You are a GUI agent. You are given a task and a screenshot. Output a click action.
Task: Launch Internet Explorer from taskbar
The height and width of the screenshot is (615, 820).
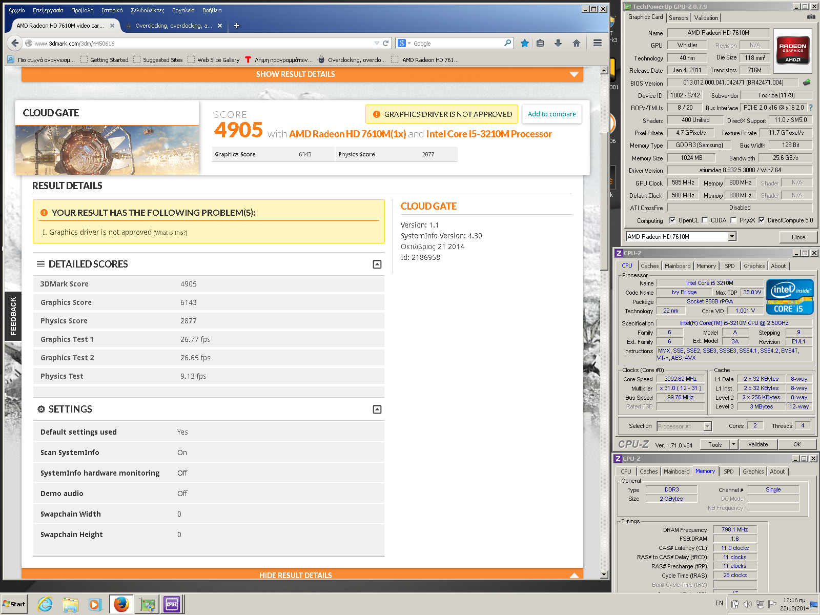(45, 604)
